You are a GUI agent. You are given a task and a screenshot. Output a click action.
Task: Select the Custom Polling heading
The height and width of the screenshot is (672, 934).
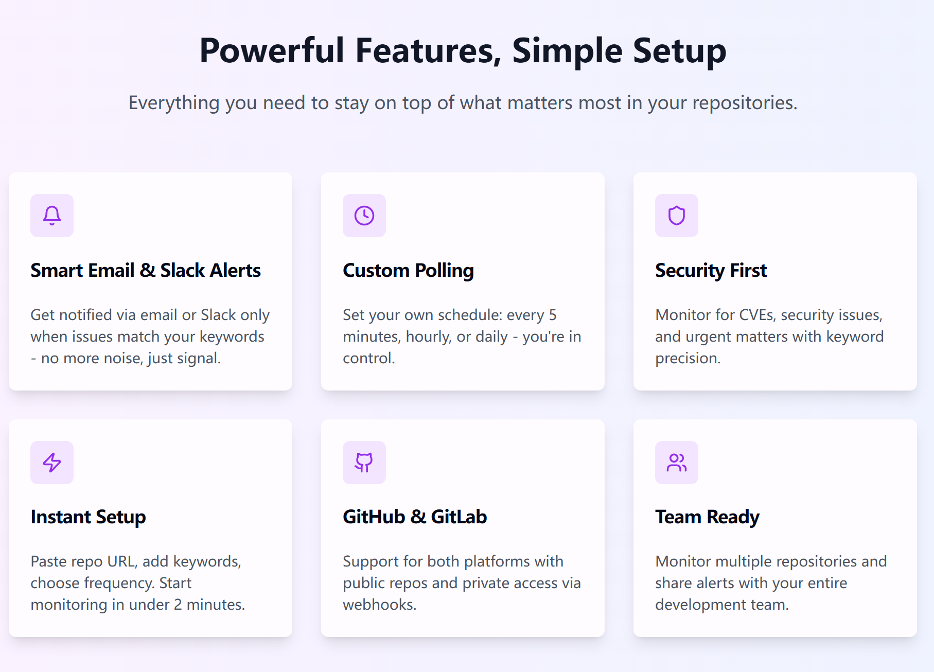[409, 271]
